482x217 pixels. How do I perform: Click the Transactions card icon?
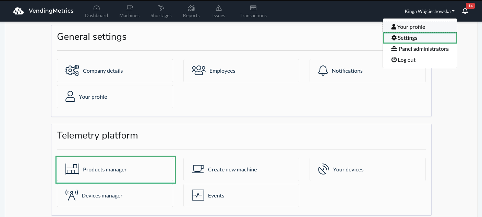pos(253,8)
